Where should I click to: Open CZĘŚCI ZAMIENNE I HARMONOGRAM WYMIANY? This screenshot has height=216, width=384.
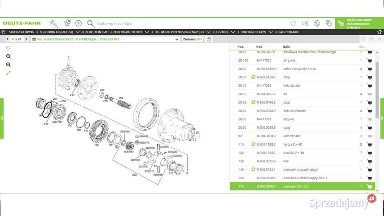[359, 24]
